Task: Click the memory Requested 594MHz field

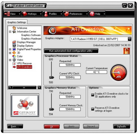Action: point(70,97)
